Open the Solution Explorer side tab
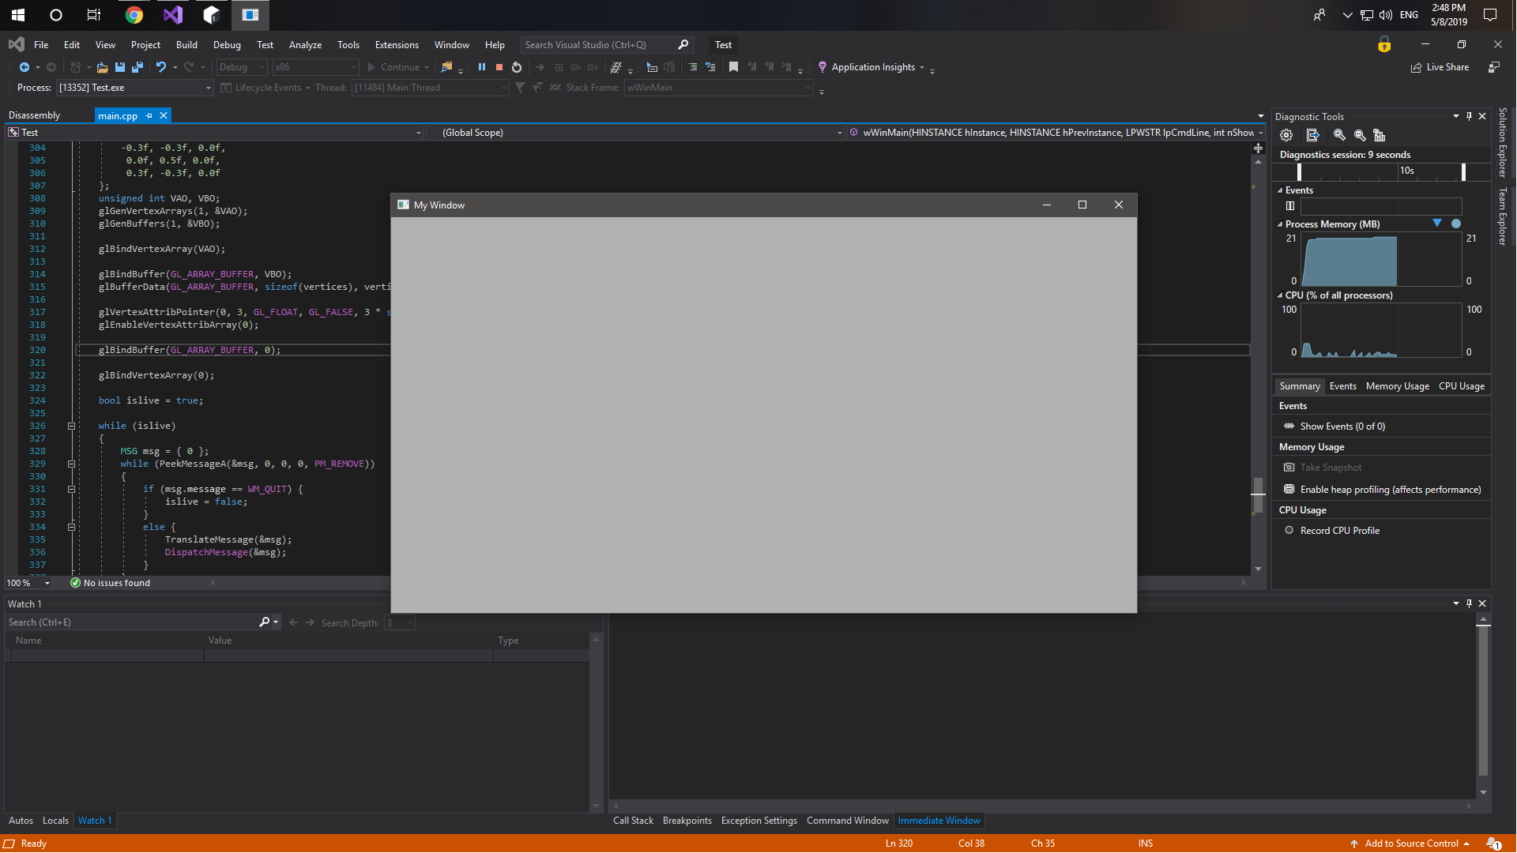 1502,143
